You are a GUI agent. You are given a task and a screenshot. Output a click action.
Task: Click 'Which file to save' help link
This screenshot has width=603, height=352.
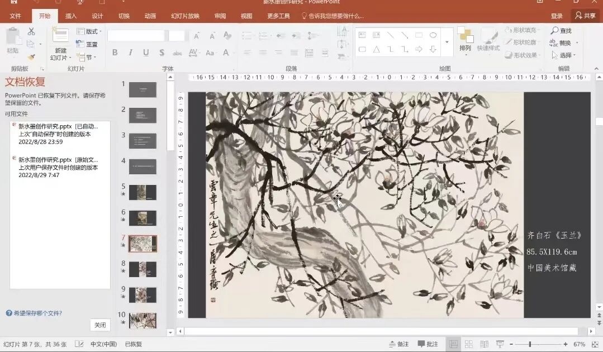tap(34, 313)
